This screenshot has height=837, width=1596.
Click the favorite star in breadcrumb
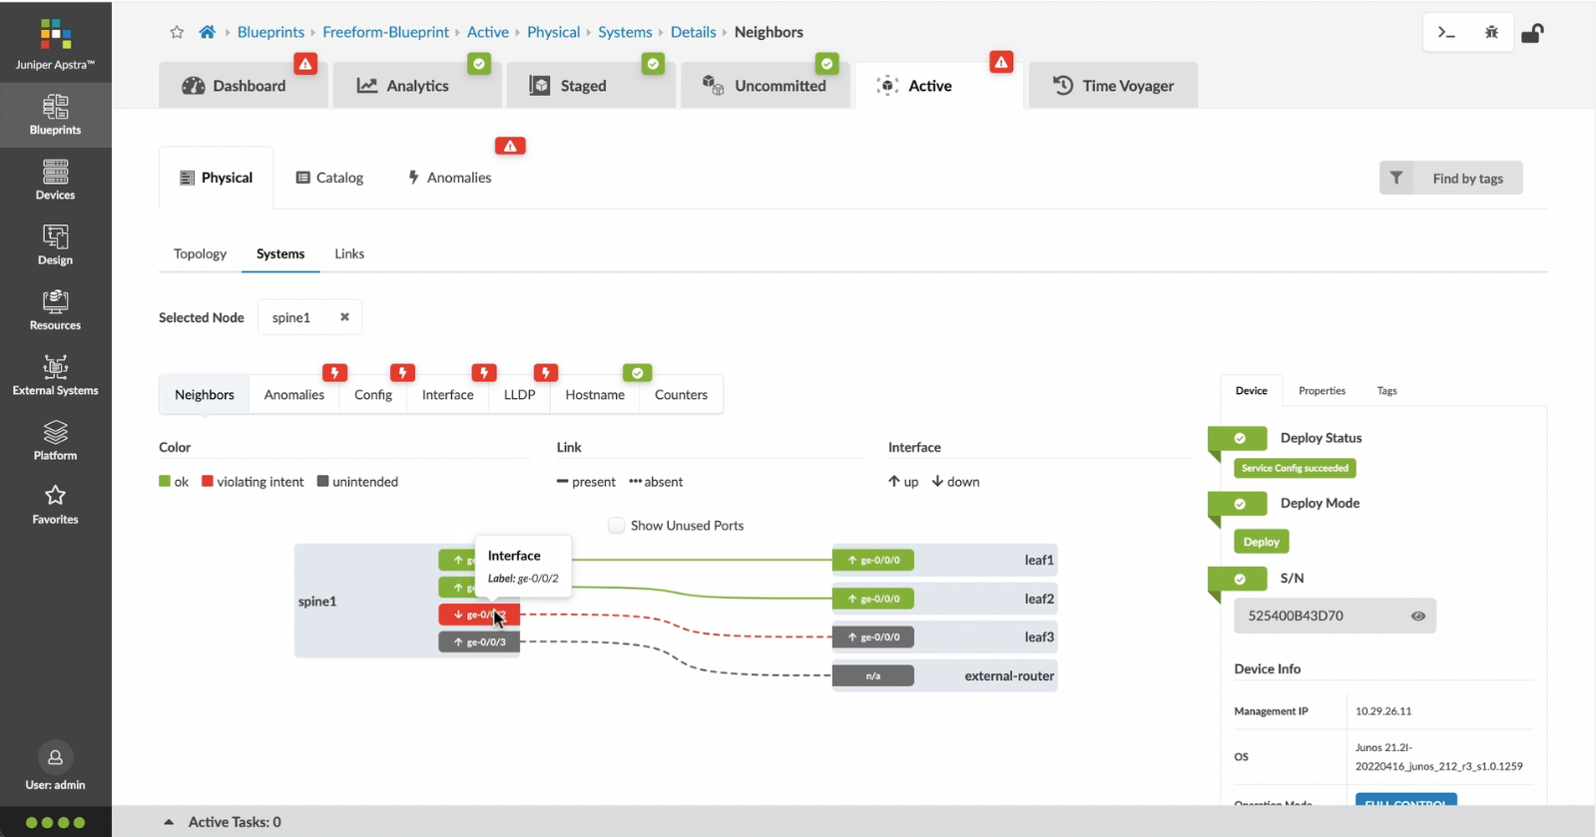pos(177,32)
